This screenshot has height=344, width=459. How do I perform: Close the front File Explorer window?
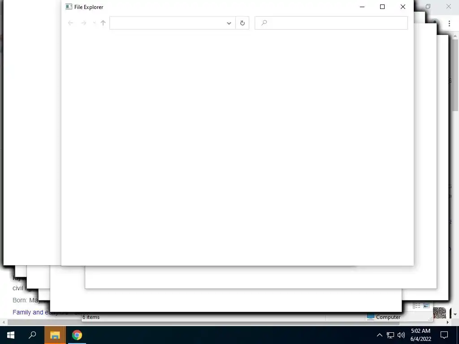[403, 7]
